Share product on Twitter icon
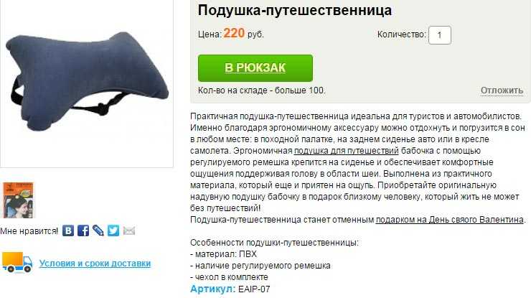 113,231
